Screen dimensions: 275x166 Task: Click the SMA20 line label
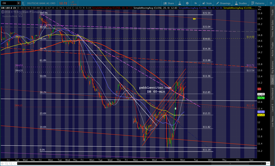19,70
